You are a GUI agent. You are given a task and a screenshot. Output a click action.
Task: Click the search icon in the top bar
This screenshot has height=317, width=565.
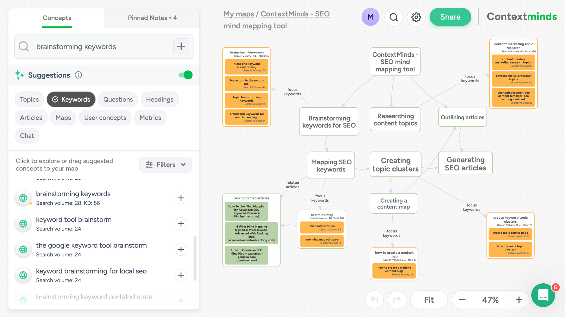tap(393, 18)
